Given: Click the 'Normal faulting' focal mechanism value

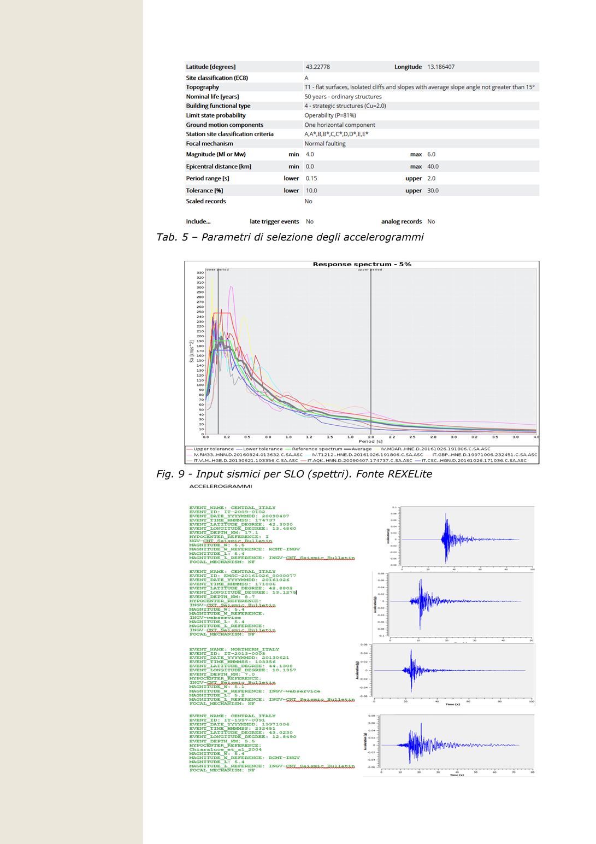Looking at the screenshot, I should pos(325,144).
